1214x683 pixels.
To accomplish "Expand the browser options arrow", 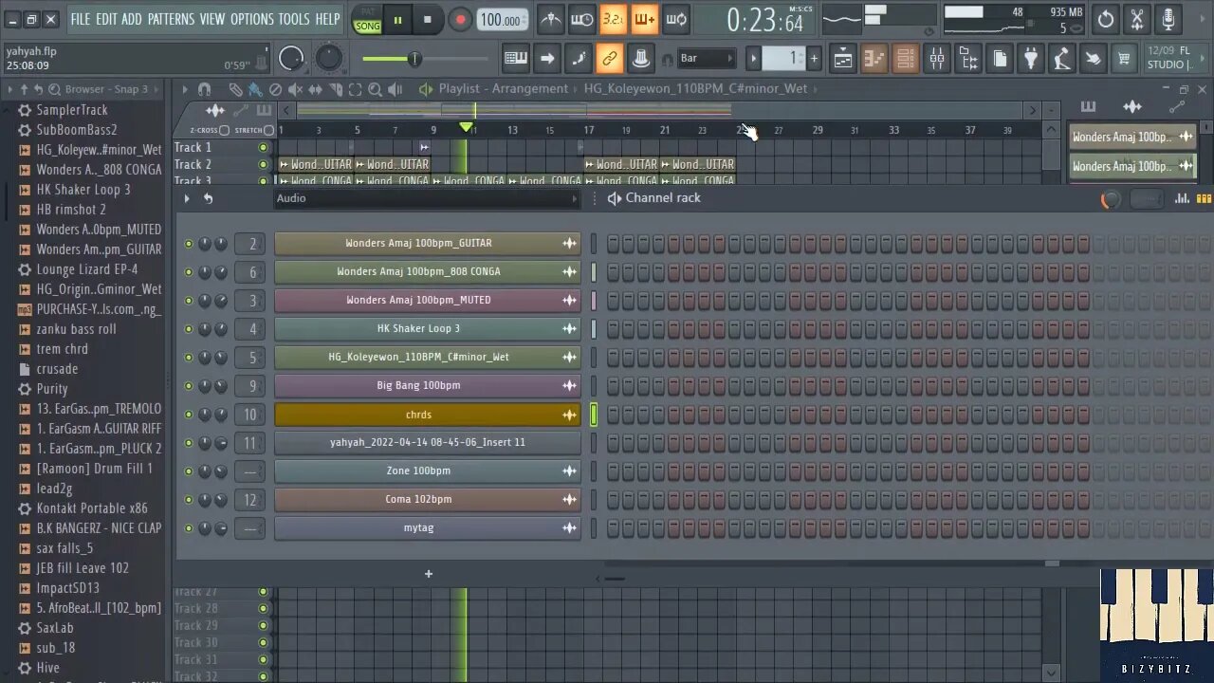I will coord(10,89).
